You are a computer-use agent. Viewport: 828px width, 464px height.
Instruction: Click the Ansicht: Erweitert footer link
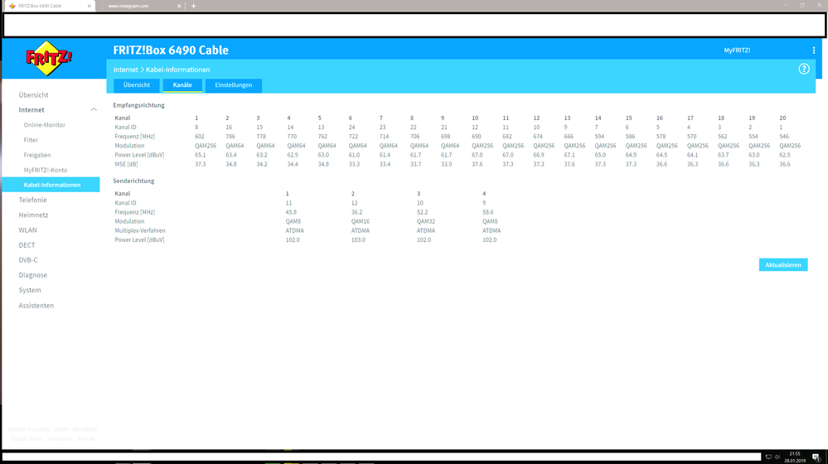pyautogui.click(x=28, y=430)
